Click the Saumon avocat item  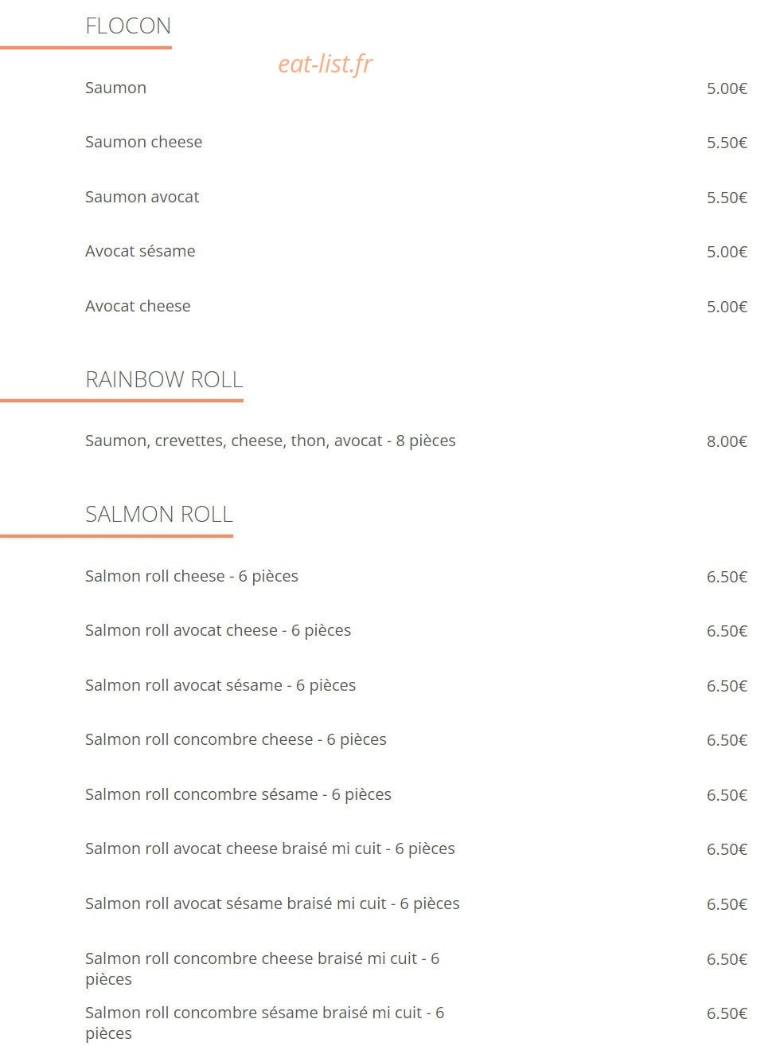coord(142,197)
